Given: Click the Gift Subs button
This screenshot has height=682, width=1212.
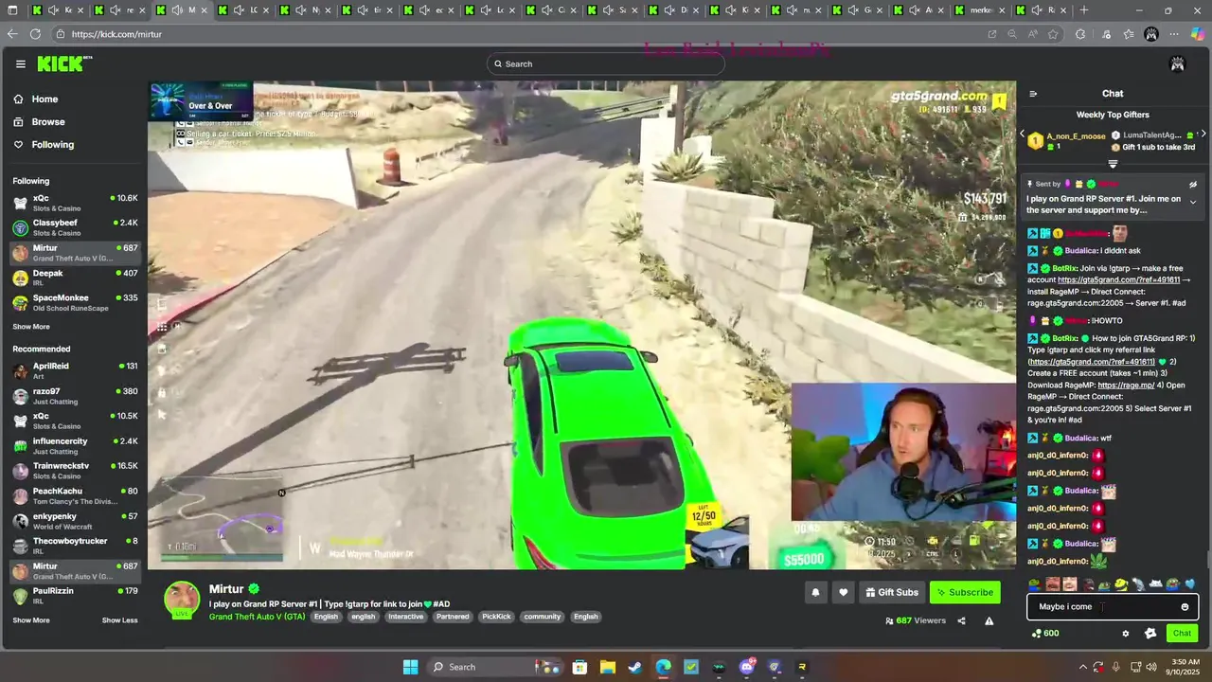Looking at the screenshot, I should (x=892, y=593).
